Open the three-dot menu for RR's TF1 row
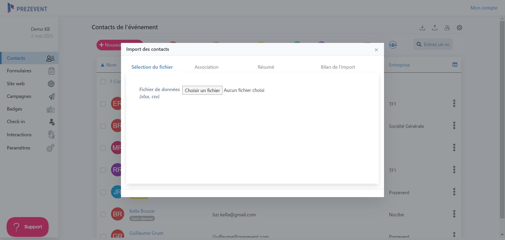 coord(454,170)
